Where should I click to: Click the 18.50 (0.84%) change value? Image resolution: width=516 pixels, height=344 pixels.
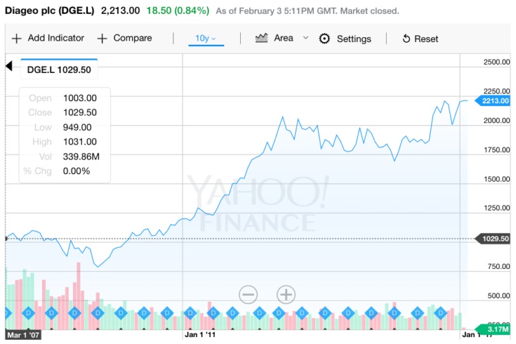[178, 10]
